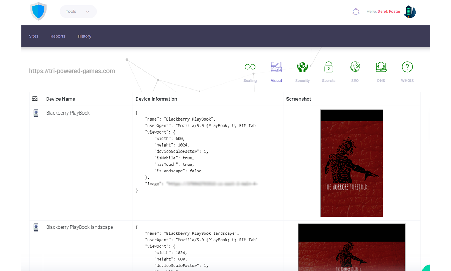Open the Secrets padlock tool
Image resolution: width=451 pixels, height=271 pixels.
click(328, 70)
